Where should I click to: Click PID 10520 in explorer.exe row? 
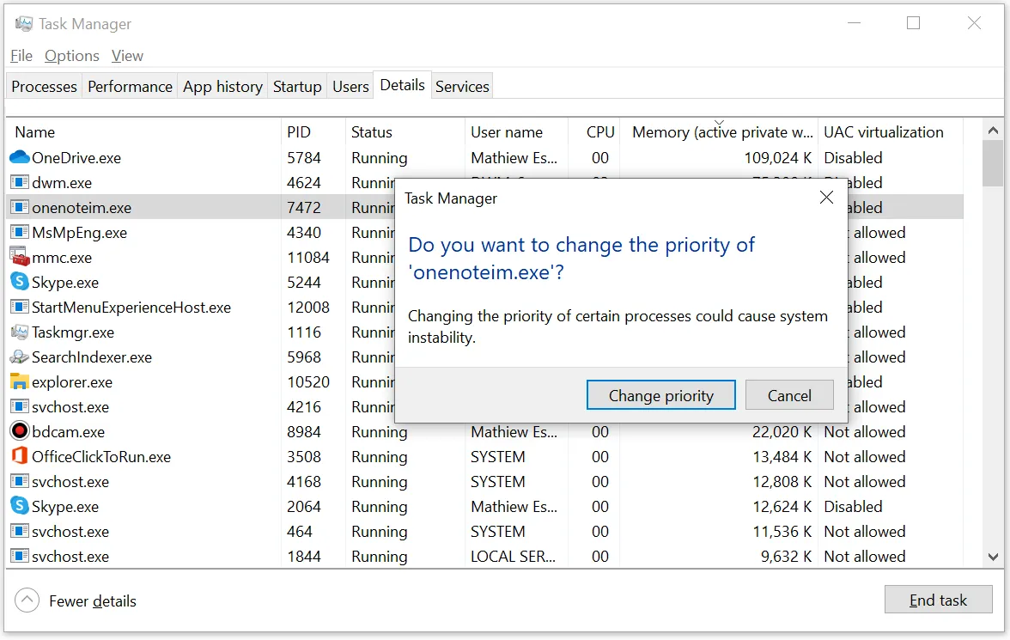pos(307,382)
